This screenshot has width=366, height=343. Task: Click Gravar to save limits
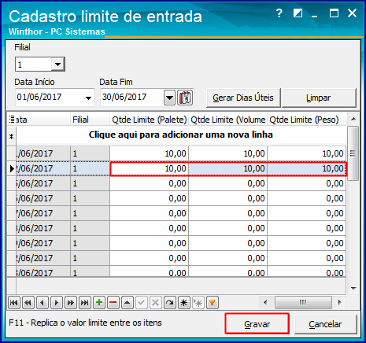coord(257,324)
